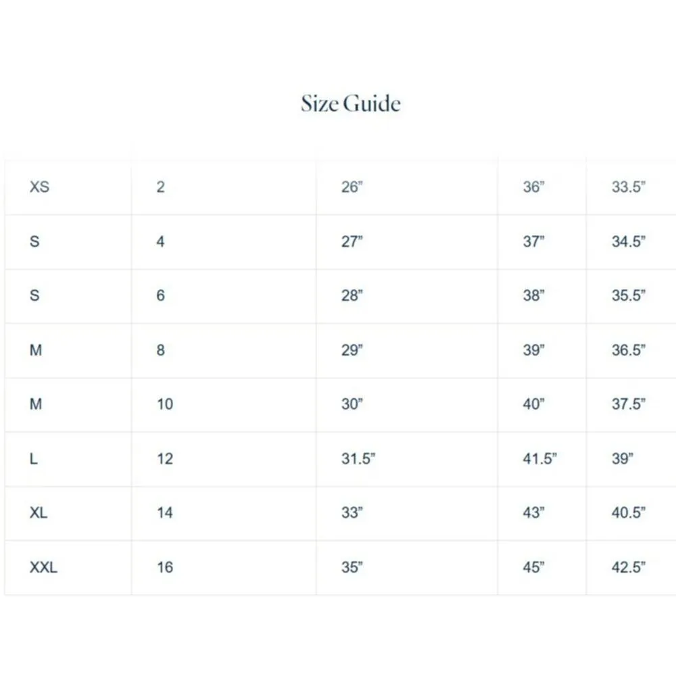Click numeric size 10 cell

click(165, 404)
